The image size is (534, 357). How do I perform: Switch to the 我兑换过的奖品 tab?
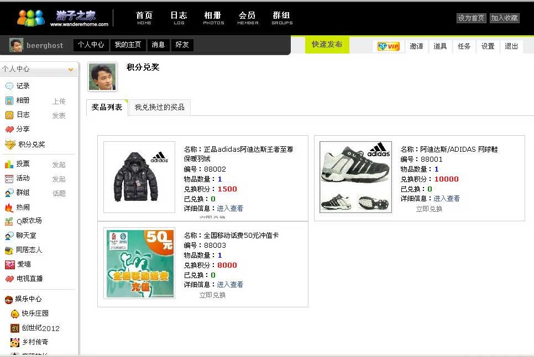[x=159, y=108]
